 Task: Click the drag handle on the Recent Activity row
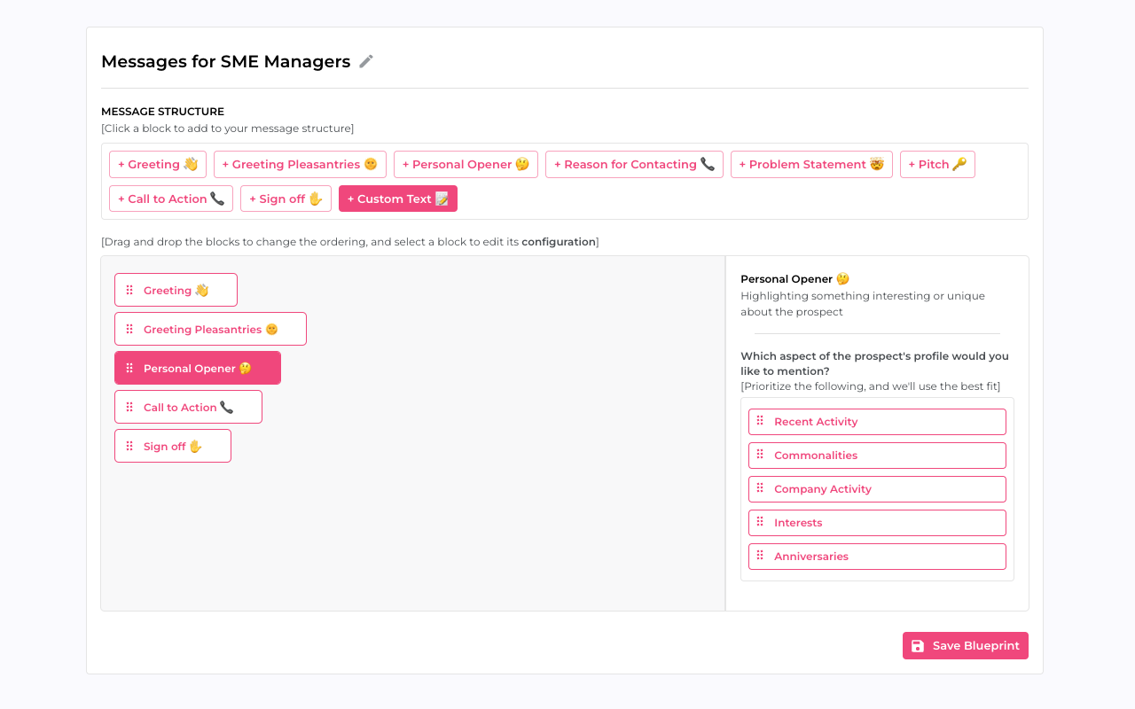(x=760, y=421)
